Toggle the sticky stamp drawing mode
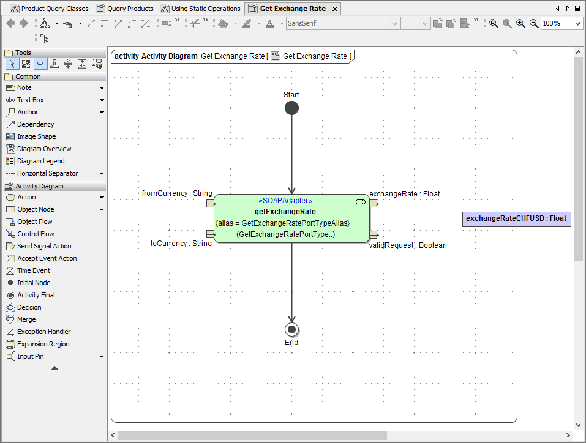 [54, 63]
